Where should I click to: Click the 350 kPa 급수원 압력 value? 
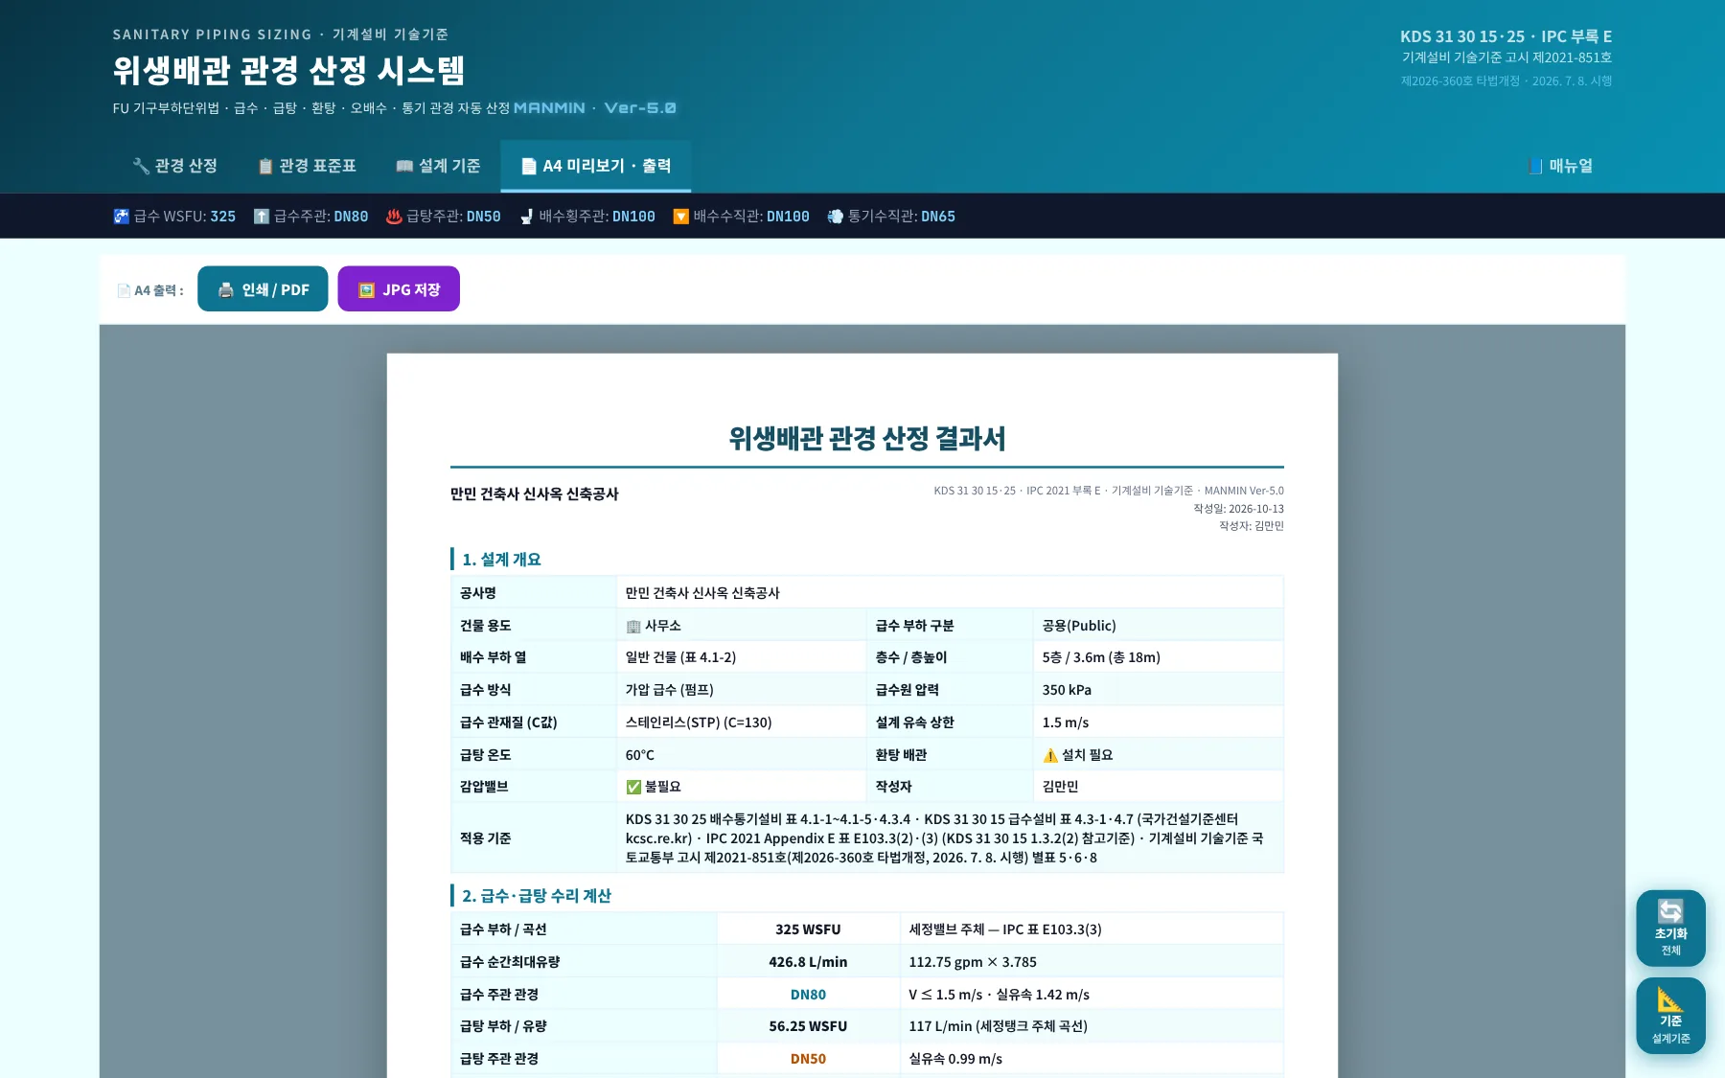tap(1067, 690)
